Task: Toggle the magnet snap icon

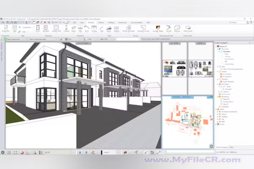Action: 22,152
